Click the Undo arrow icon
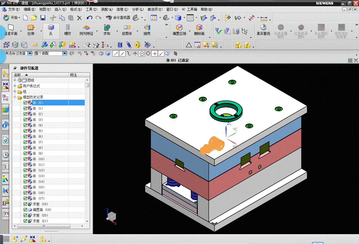This screenshot has width=359, height=244. [89, 18]
